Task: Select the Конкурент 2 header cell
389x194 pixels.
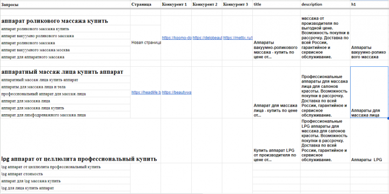Action: point(207,5)
